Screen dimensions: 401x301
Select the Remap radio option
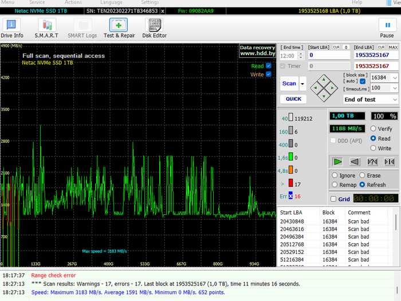[x=335, y=185]
